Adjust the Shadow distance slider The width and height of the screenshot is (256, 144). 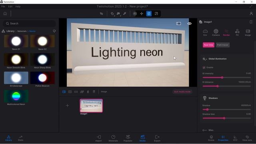coord(227,110)
